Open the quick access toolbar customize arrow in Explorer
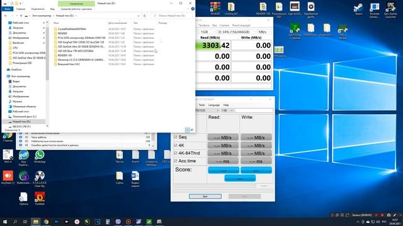403x226 pixels. (x=21, y=3)
